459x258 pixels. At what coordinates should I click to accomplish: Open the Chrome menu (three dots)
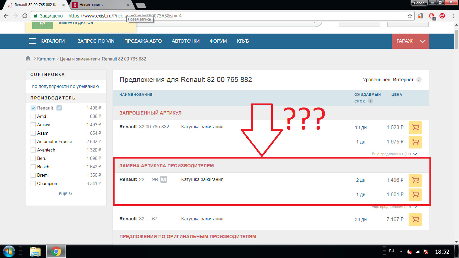(452, 16)
